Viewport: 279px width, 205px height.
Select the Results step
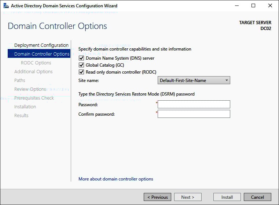(21, 115)
